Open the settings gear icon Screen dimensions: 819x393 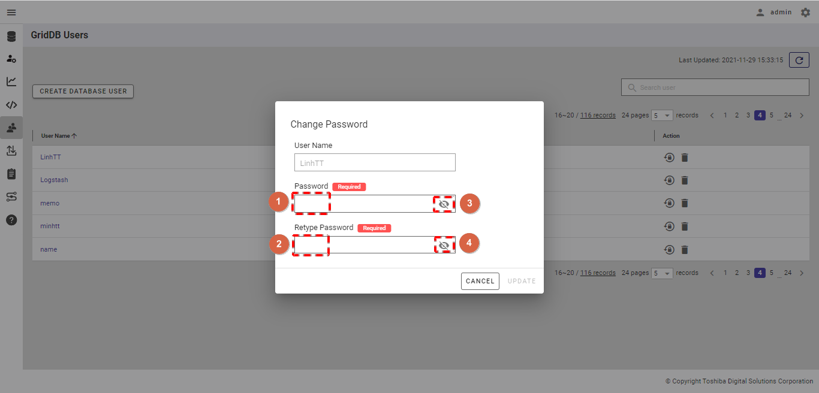tap(805, 12)
